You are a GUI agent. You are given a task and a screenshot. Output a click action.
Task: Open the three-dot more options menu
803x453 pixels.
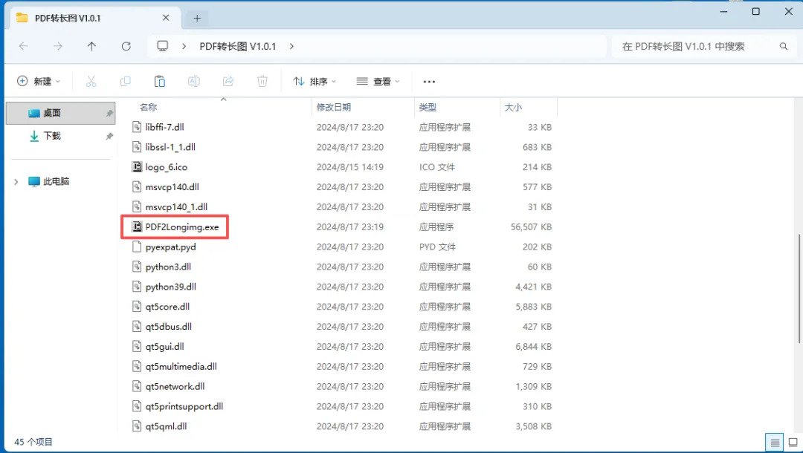click(429, 82)
